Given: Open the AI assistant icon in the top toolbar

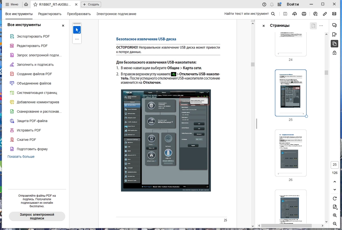Looking at the screenshot, I should click(315, 14).
